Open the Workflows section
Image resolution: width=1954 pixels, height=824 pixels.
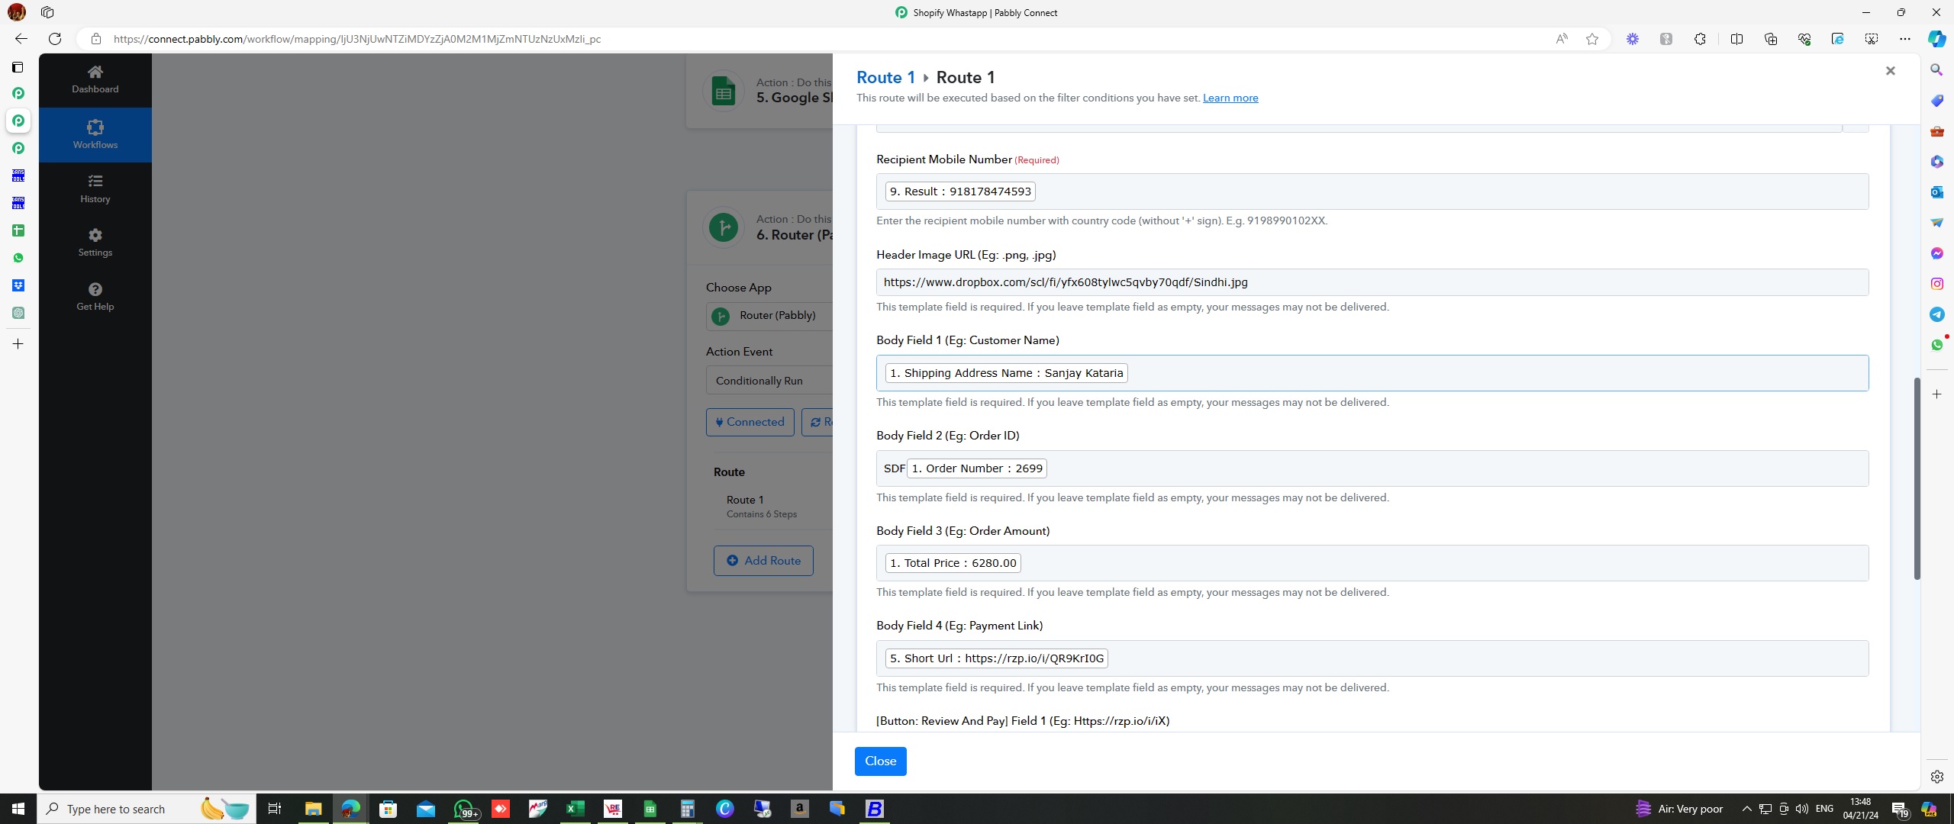pos(95,134)
